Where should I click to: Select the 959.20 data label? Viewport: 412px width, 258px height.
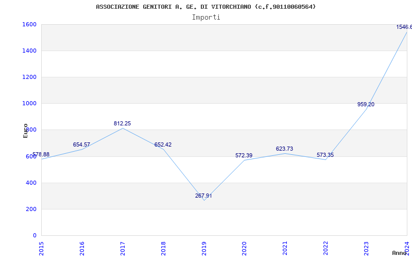coord(366,104)
